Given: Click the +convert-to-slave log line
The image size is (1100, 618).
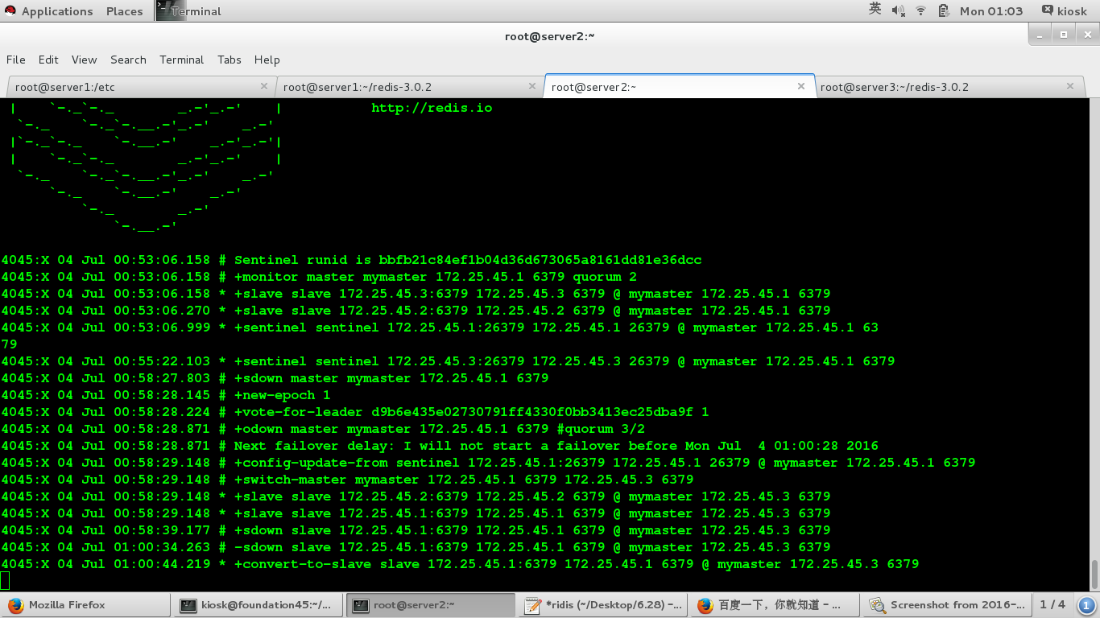Looking at the screenshot, I should [x=460, y=564].
